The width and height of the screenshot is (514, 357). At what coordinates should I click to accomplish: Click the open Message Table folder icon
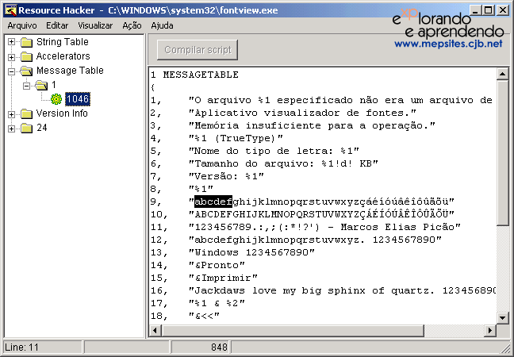click(x=26, y=71)
